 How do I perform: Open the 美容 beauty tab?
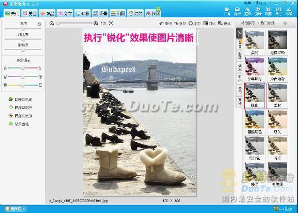tap(30, 13)
